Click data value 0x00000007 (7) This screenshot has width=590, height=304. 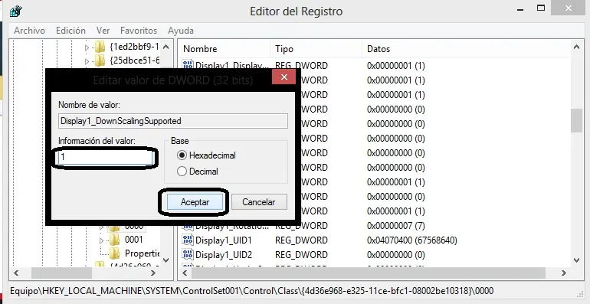[x=396, y=226]
